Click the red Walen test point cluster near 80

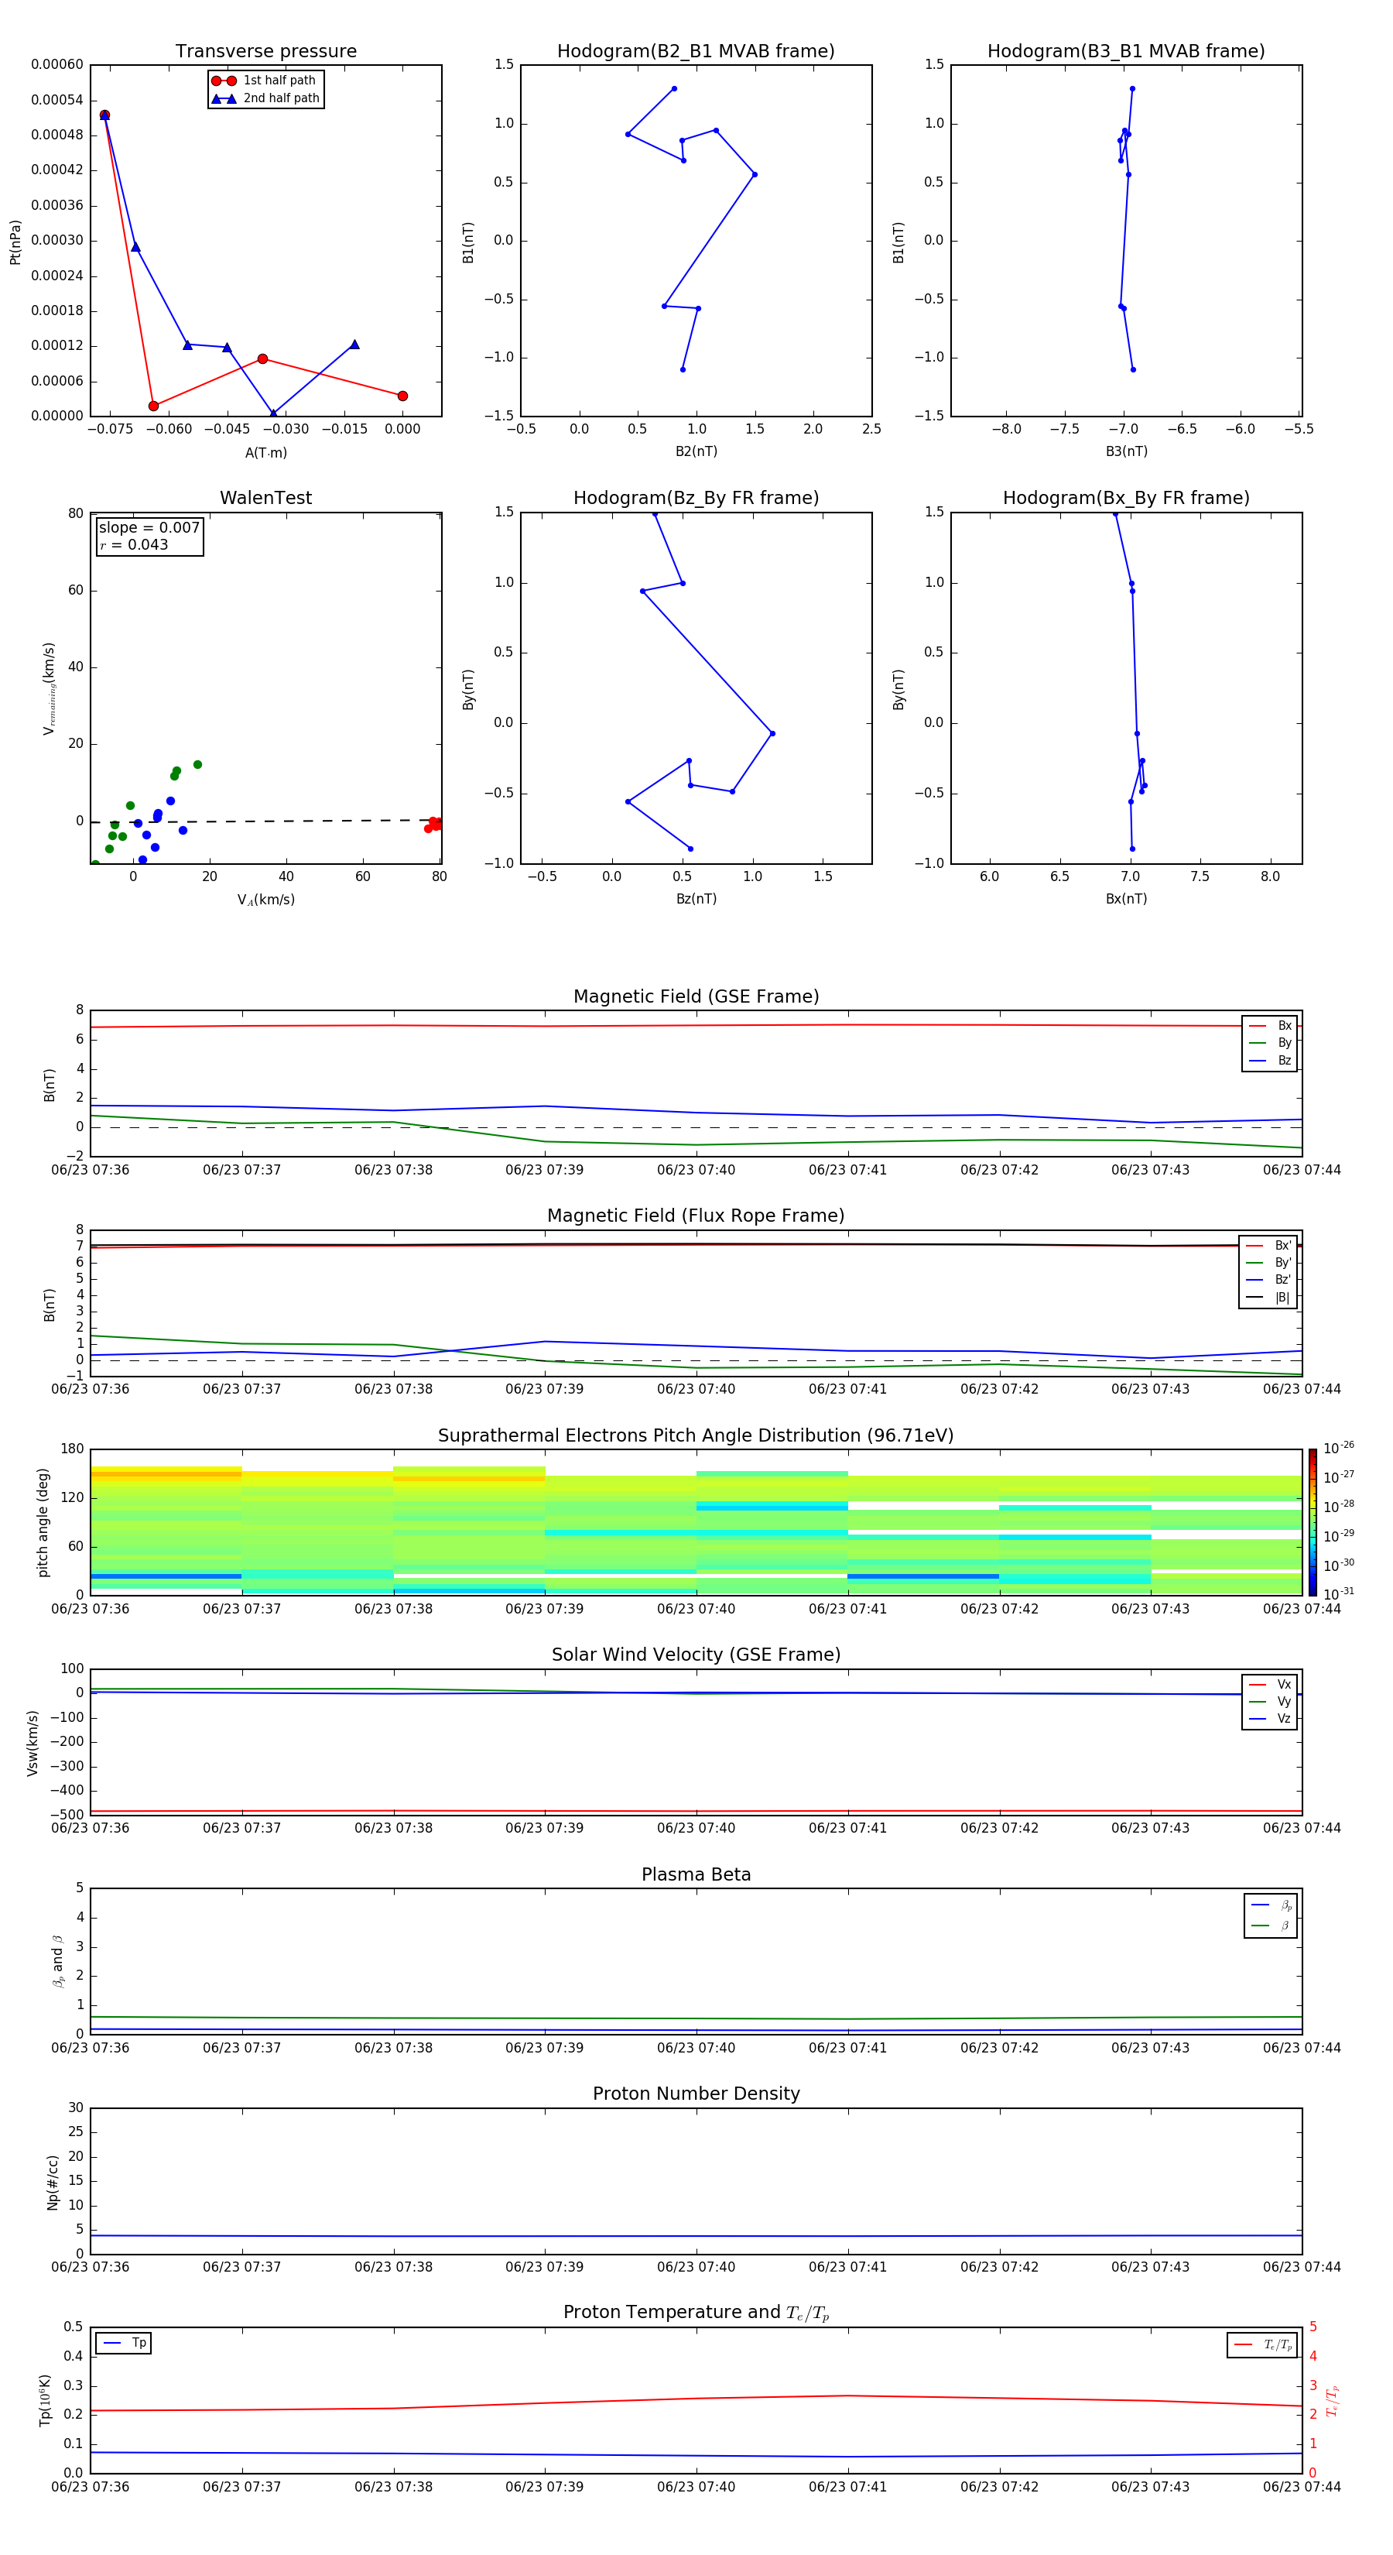coord(433,825)
